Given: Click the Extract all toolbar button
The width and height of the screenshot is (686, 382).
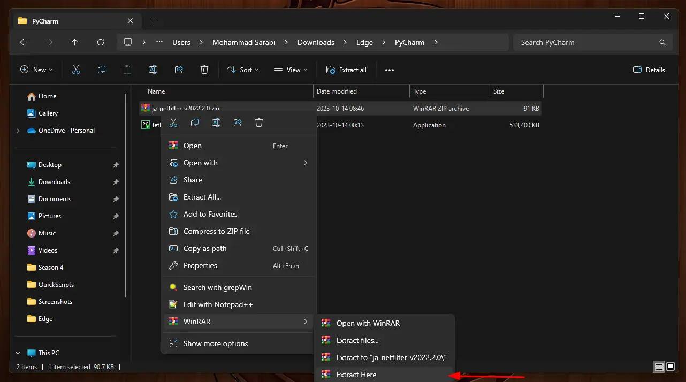Looking at the screenshot, I should [346, 70].
